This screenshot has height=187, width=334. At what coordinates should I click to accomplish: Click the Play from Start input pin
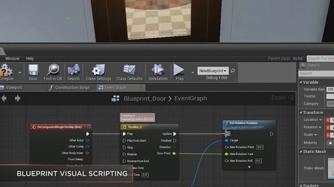pyautogui.click(x=124, y=141)
